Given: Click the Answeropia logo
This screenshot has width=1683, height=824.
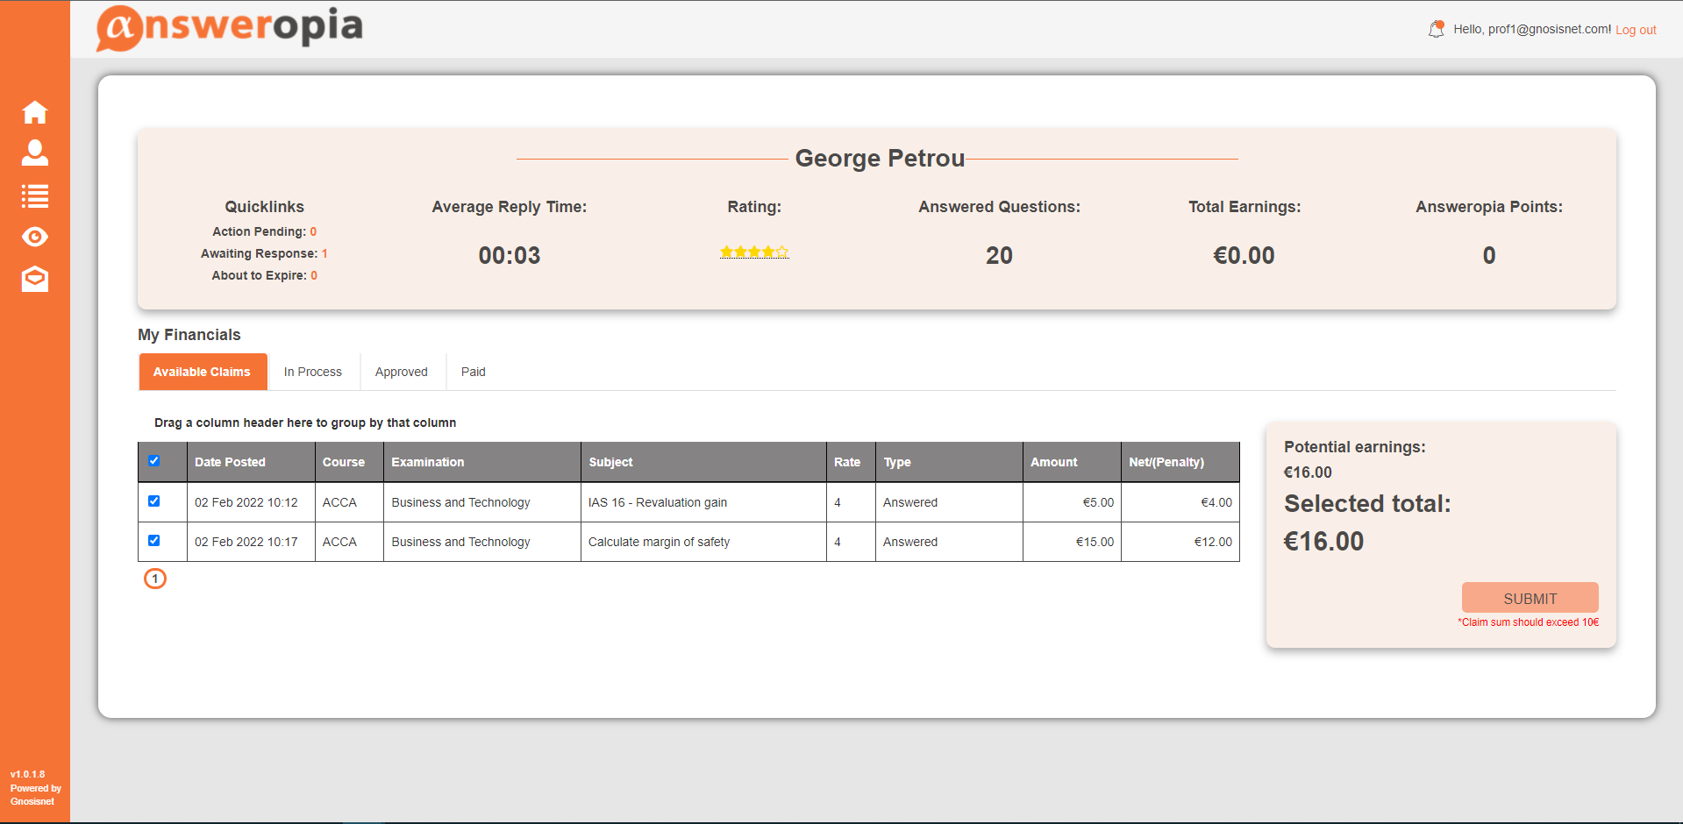Looking at the screenshot, I should (230, 27).
